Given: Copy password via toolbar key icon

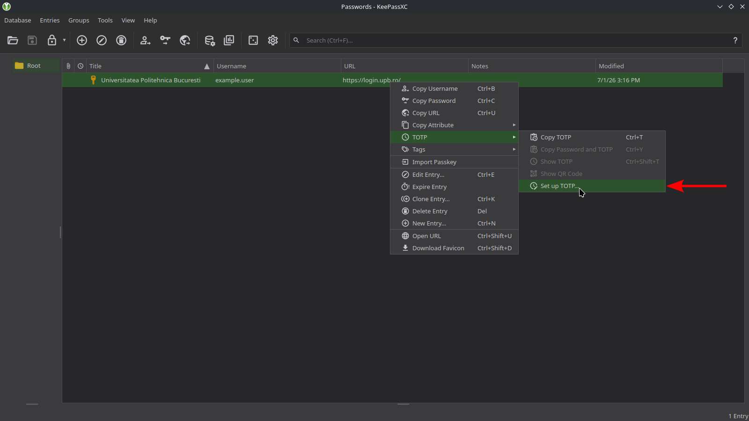Looking at the screenshot, I should 165,40.
